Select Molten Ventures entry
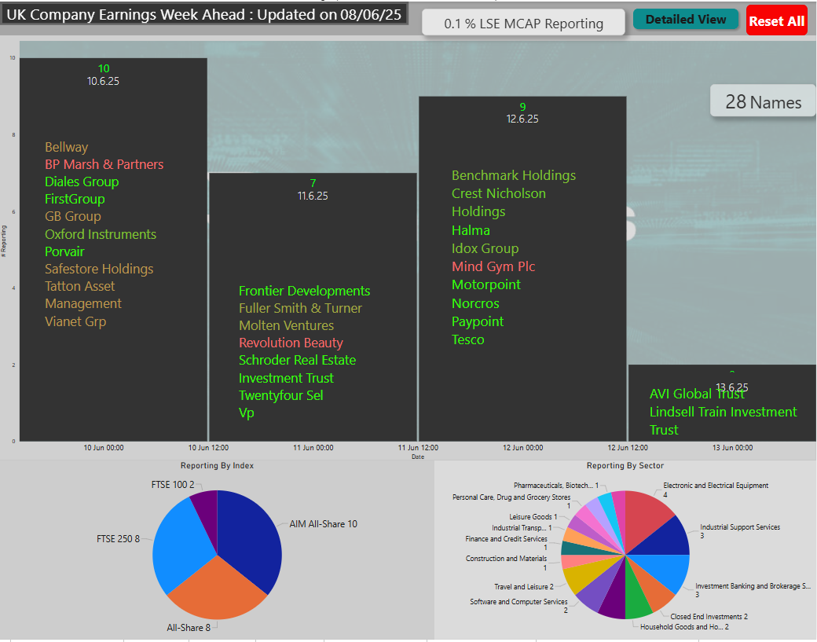This screenshot has height=642, width=817. (x=286, y=325)
